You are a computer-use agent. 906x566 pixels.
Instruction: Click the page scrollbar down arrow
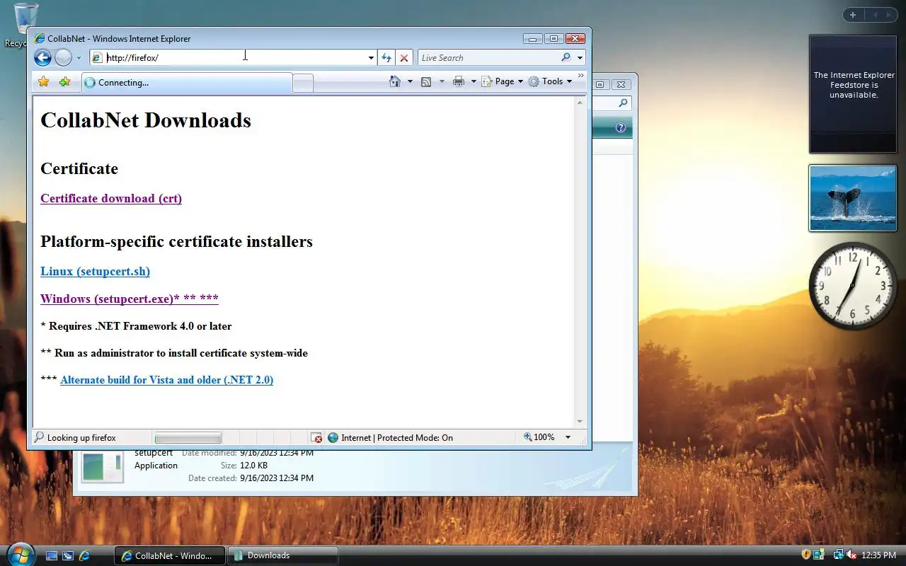tap(580, 422)
